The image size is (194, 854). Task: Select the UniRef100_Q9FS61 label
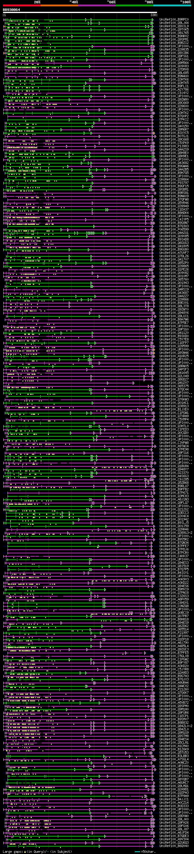[x=174, y=56]
